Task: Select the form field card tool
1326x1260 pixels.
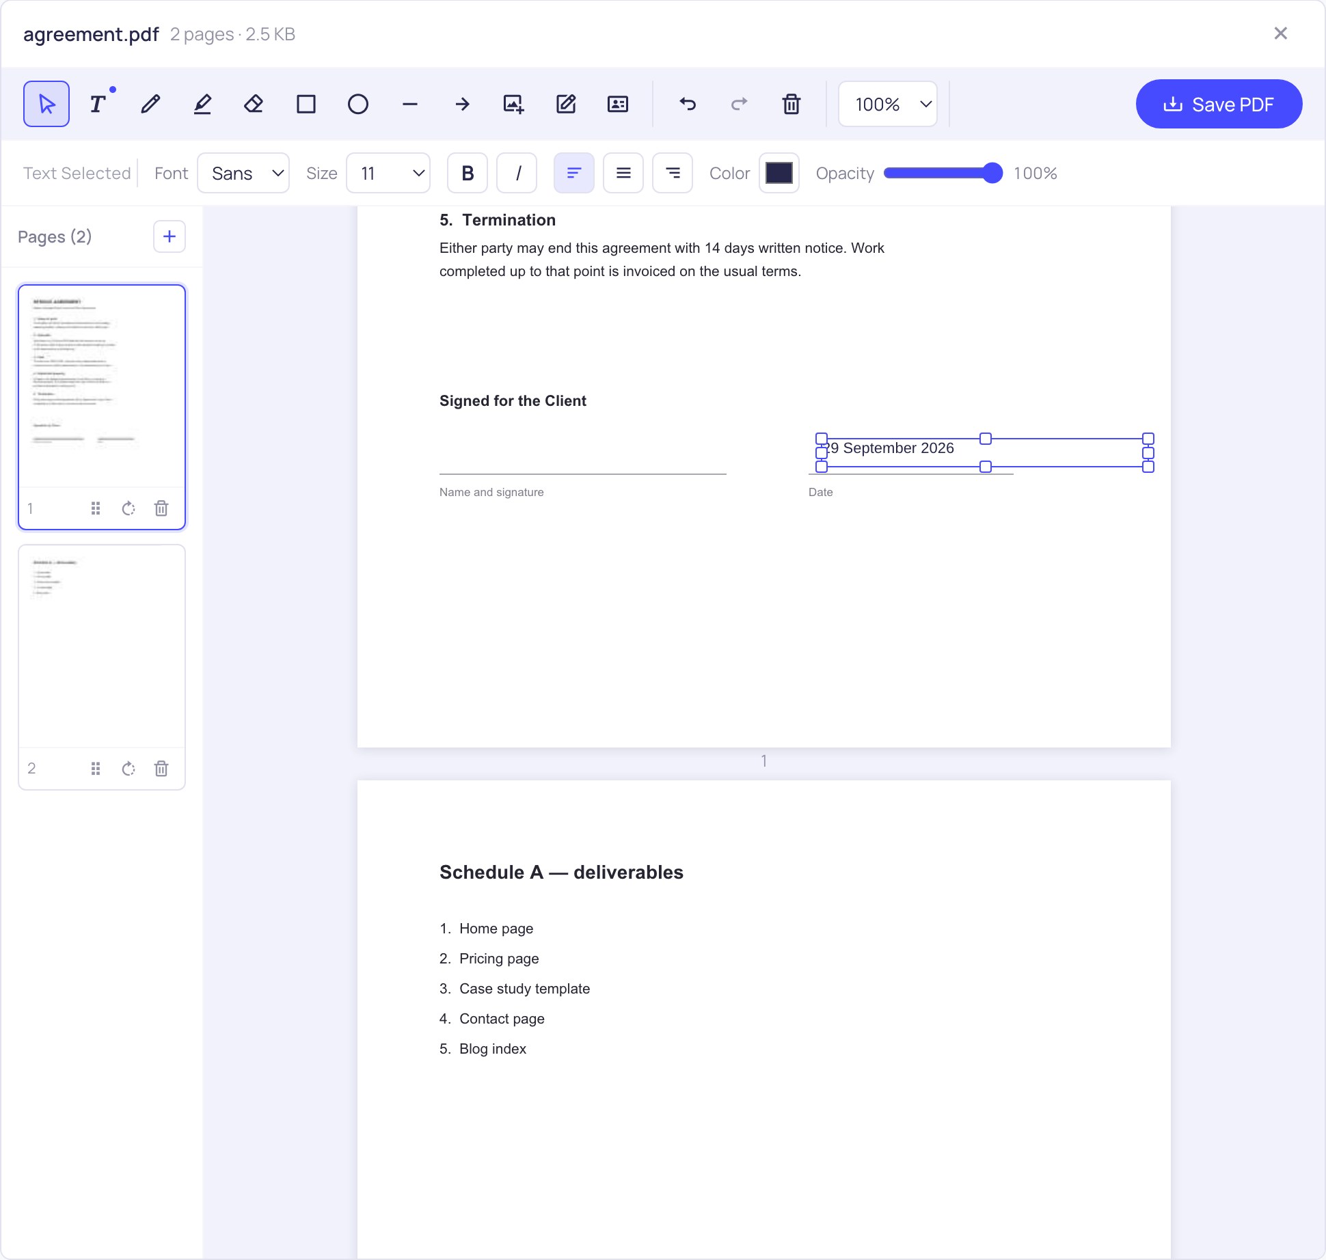Action: point(618,104)
